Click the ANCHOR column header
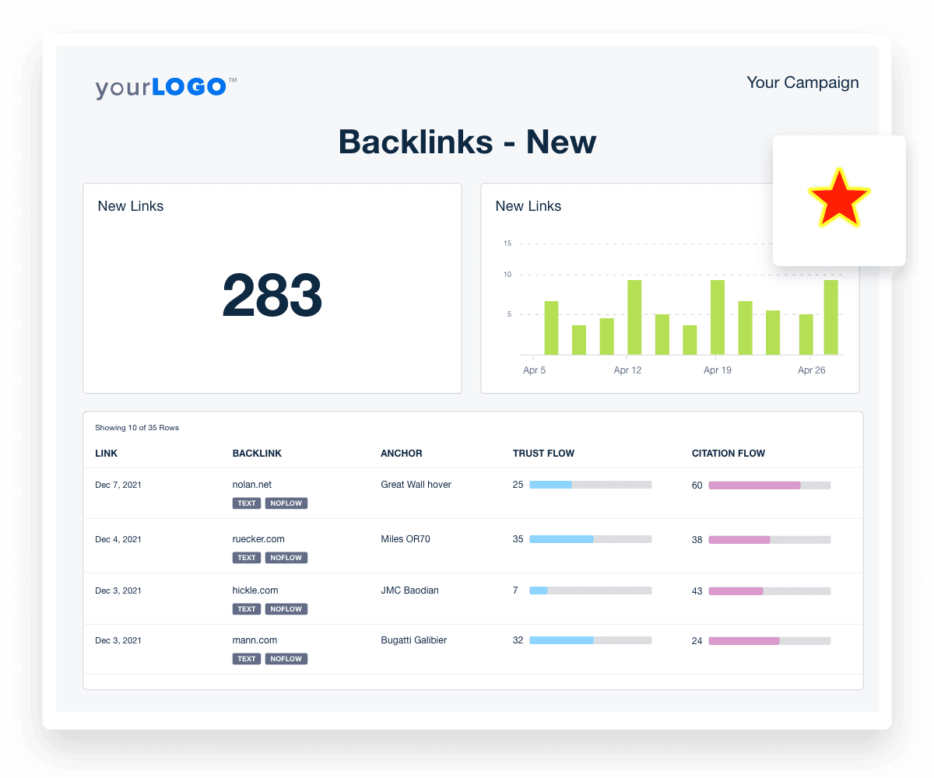The image size is (934, 778). coord(402,453)
